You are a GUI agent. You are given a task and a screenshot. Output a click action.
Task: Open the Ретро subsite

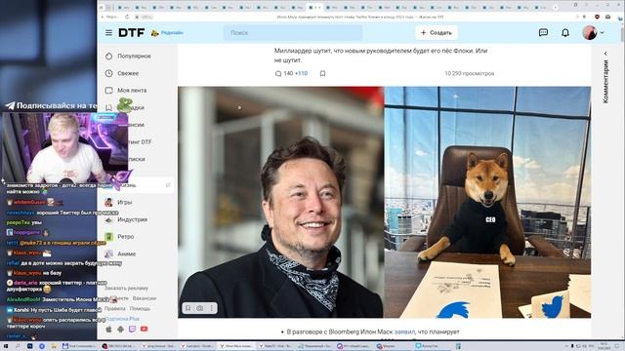pyautogui.click(x=126, y=236)
